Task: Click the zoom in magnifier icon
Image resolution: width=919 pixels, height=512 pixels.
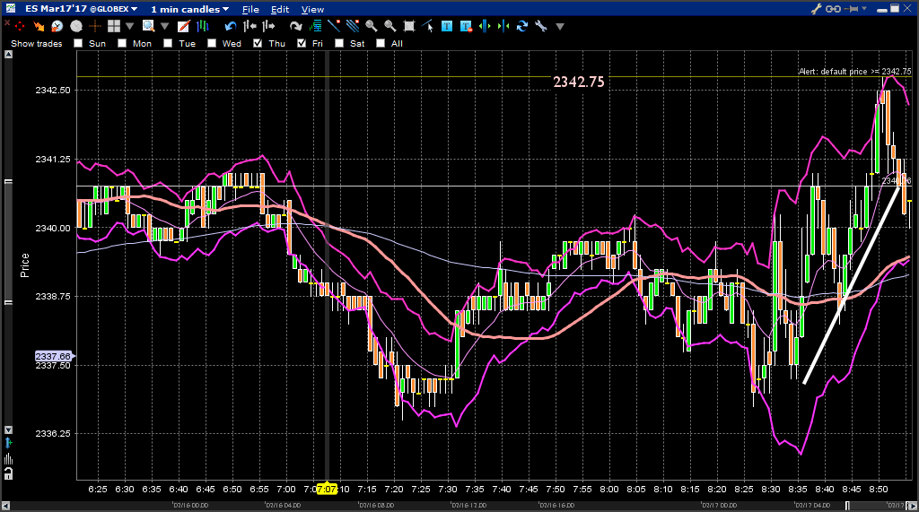Action: (x=372, y=26)
